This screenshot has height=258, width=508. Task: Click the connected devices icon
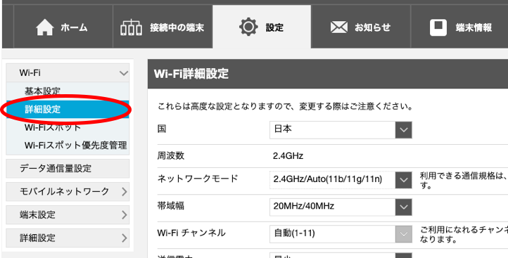pyautogui.click(x=131, y=27)
